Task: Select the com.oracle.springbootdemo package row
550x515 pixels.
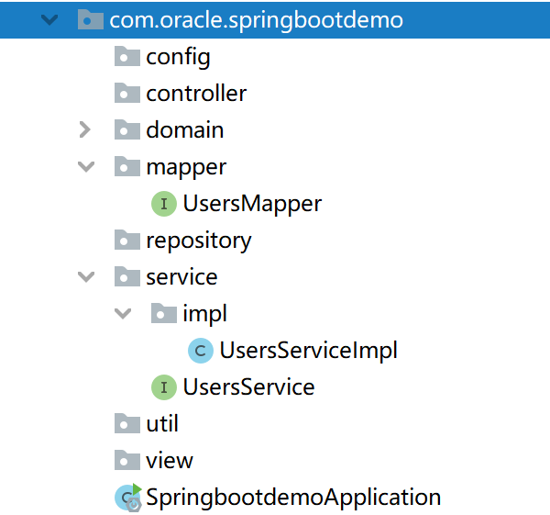Action: click(x=256, y=20)
